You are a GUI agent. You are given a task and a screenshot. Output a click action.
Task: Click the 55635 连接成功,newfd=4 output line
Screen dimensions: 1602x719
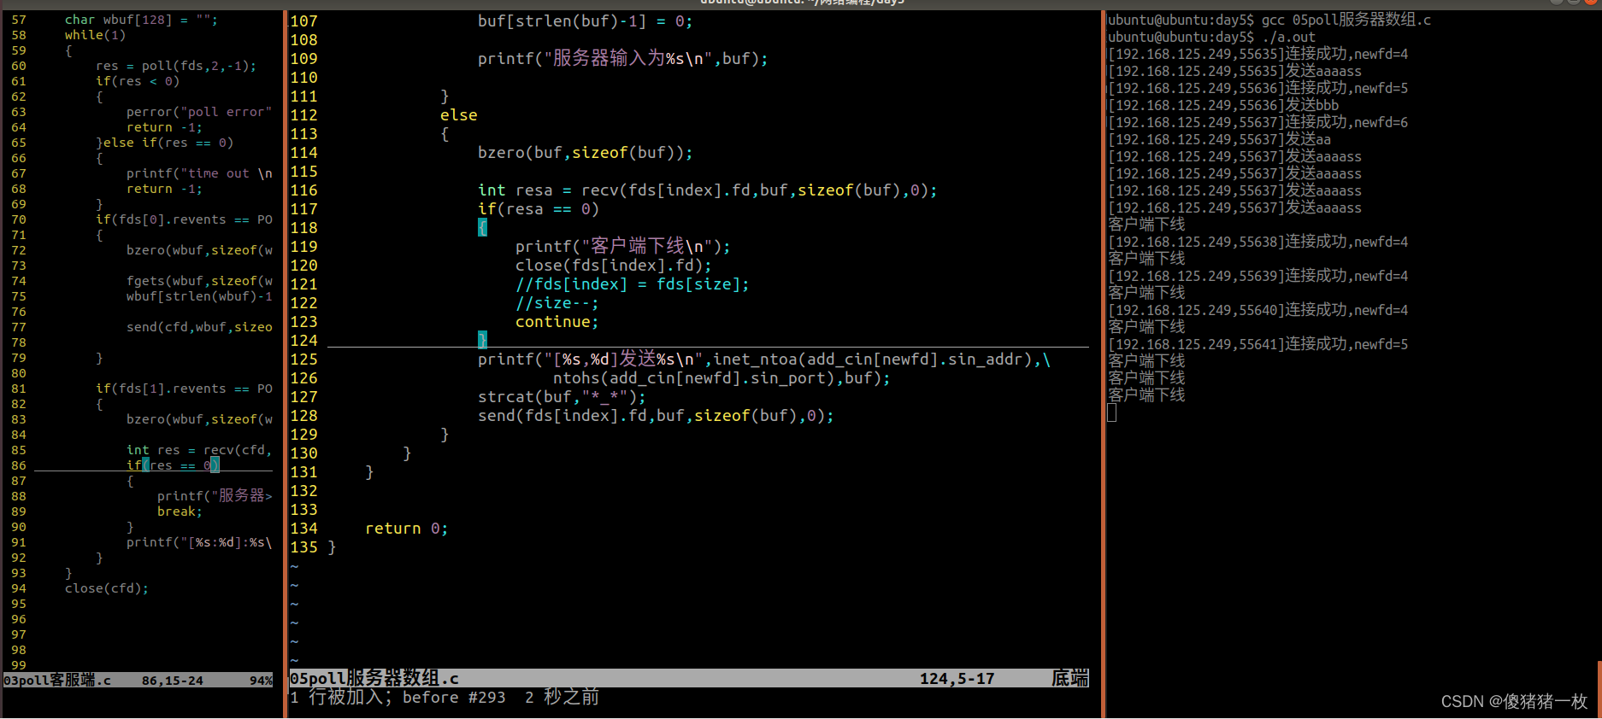point(1257,54)
